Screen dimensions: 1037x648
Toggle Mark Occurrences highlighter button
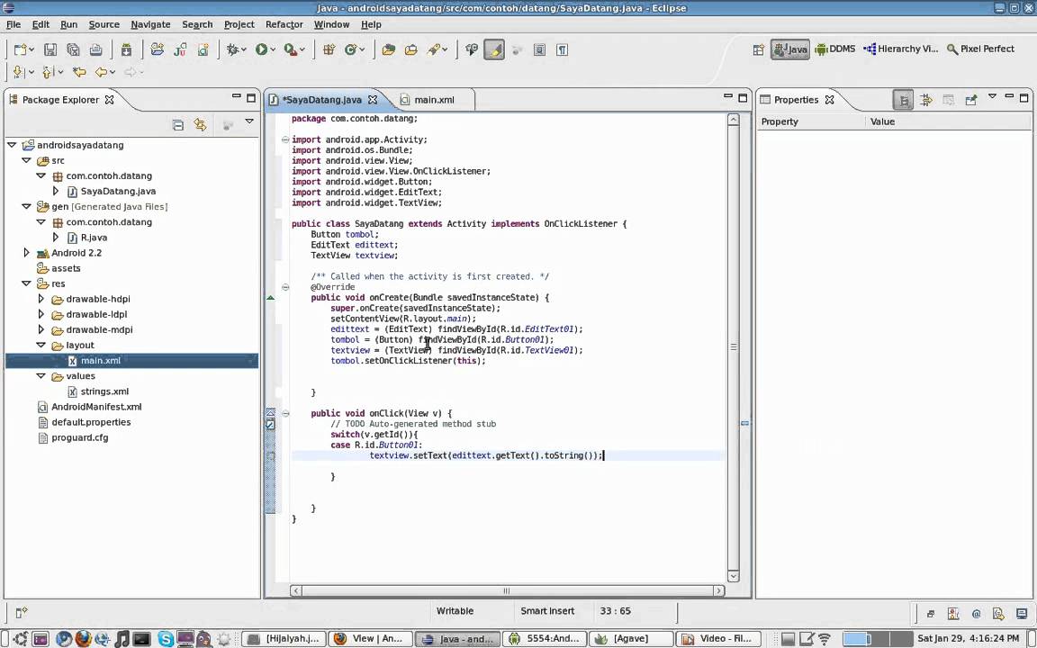[x=494, y=49]
